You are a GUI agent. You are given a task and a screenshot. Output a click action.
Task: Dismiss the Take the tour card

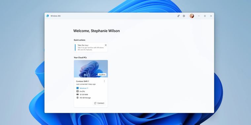(106, 45)
